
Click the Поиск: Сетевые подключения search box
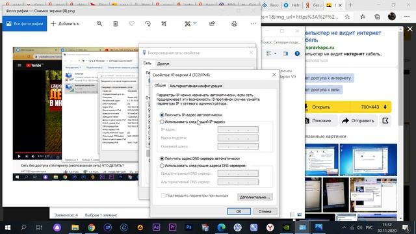tap(281, 42)
